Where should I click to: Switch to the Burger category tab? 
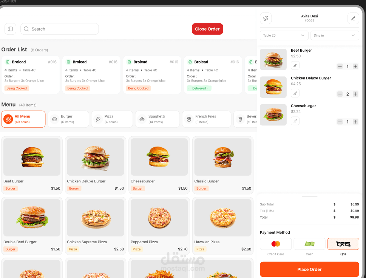click(68, 119)
